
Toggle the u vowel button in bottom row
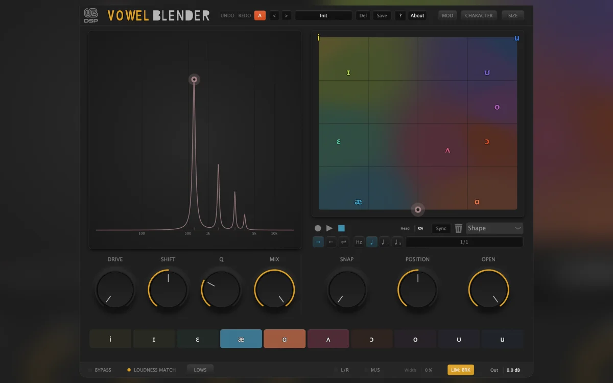coord(503,339)
